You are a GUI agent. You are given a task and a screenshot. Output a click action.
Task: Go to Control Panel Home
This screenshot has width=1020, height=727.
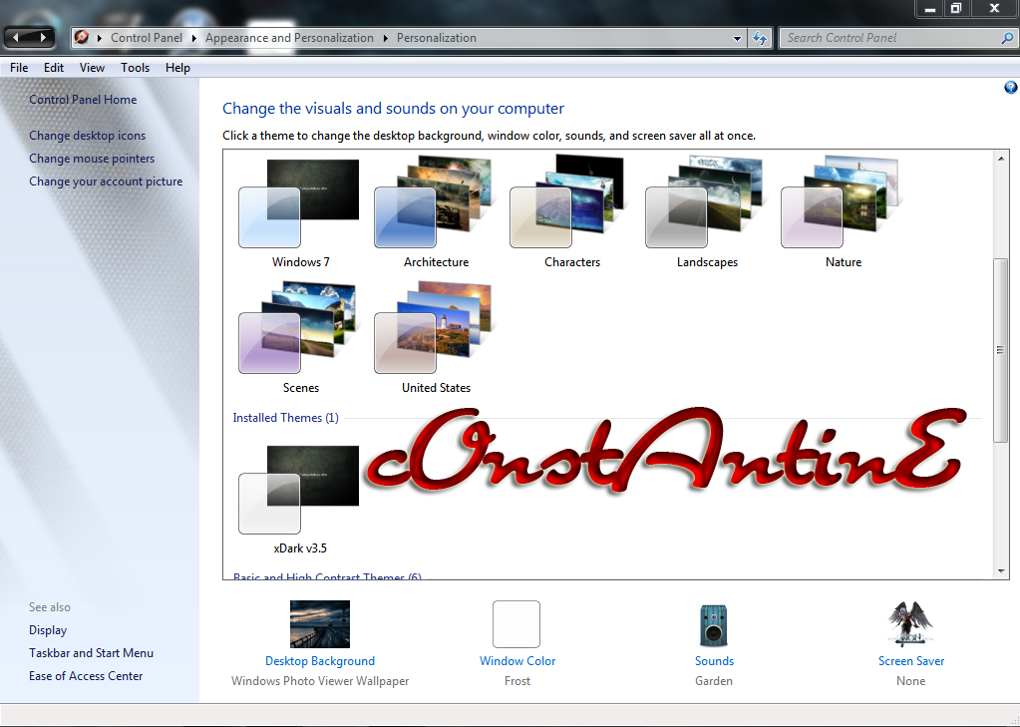(83, 100)
